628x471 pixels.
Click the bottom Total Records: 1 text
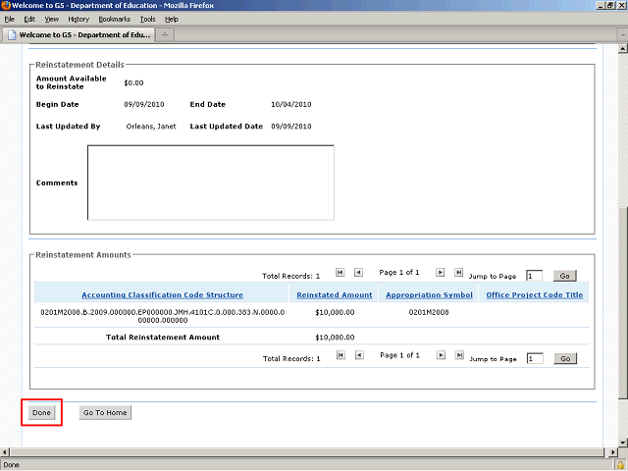click(291, 359)
